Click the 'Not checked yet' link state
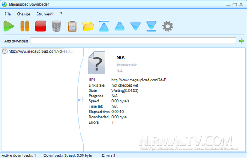This screenshot has width=247, height=158. [x=125, y=85]
